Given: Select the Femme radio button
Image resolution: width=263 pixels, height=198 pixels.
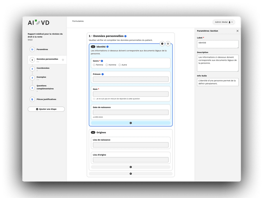Looking at the screenshot, I should (x=94, y=65).
